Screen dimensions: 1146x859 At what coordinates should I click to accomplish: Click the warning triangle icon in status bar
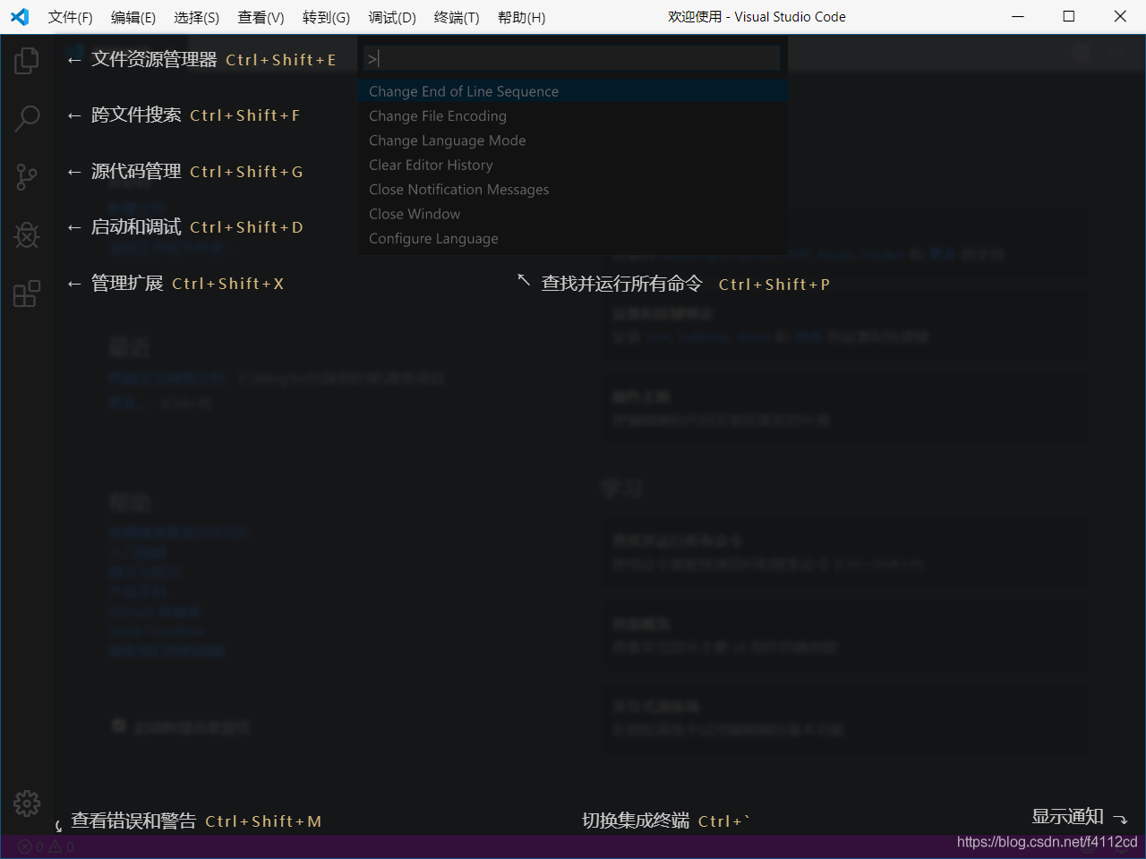55,846
